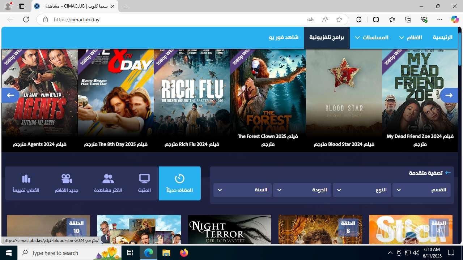This screenshot has width=463, height=260.
Task: Select the المثبت pinned tab
Action: pos(144,183)
